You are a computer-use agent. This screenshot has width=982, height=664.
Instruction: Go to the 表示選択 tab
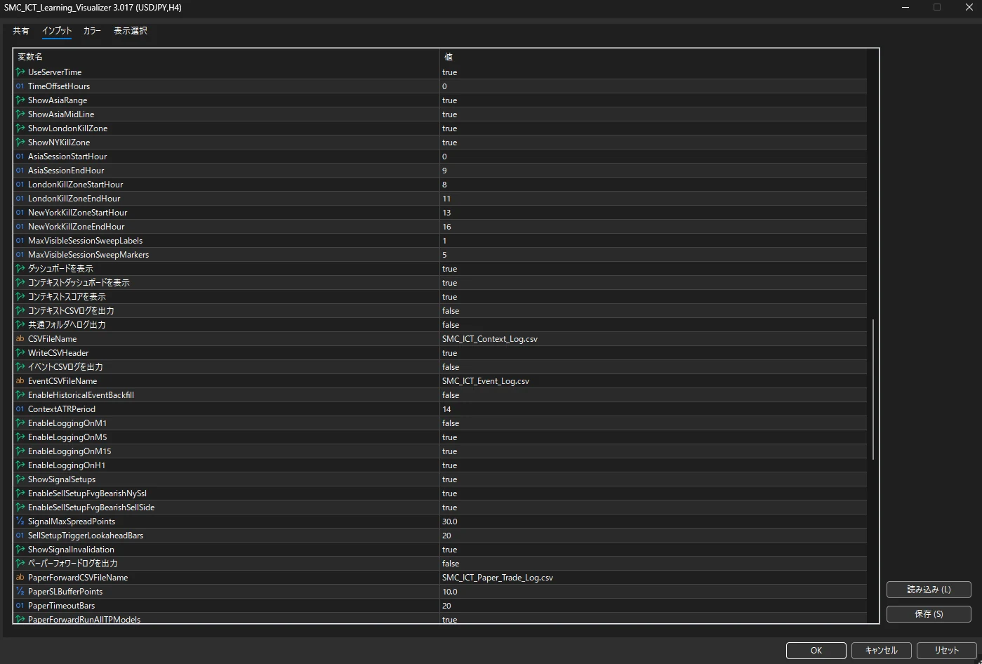(131, 31)
